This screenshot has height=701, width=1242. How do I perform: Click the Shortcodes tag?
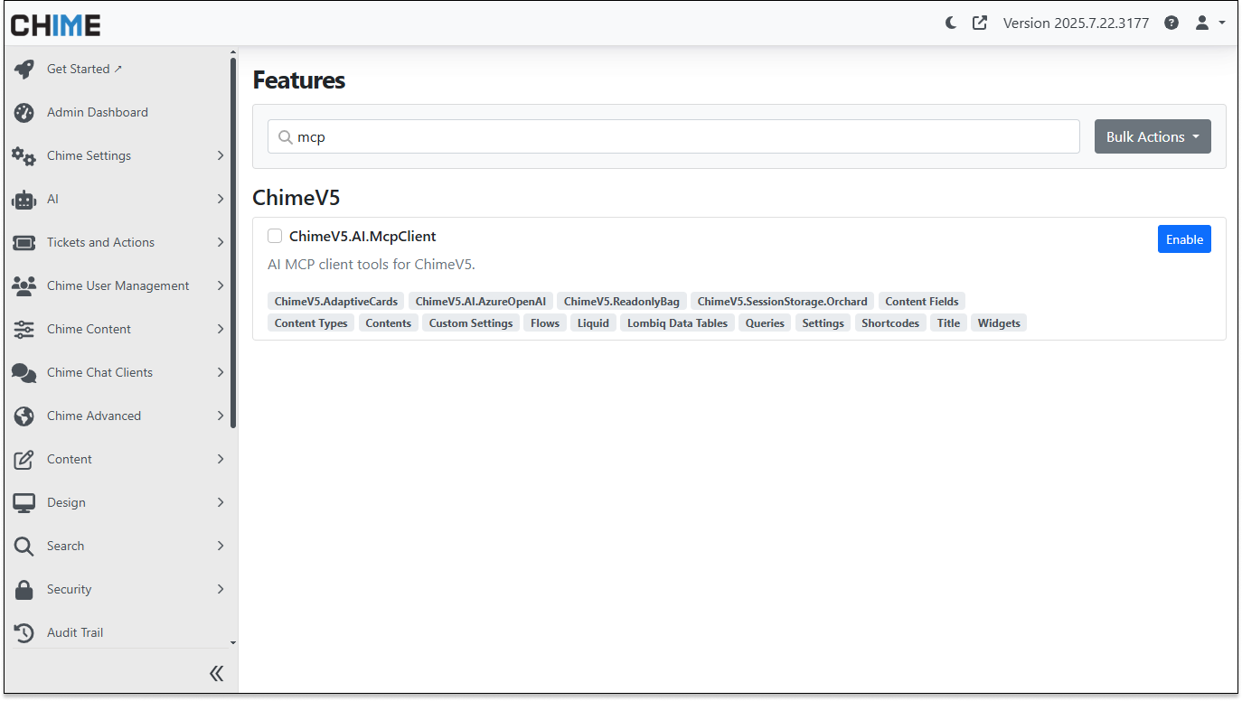point(890,323)
